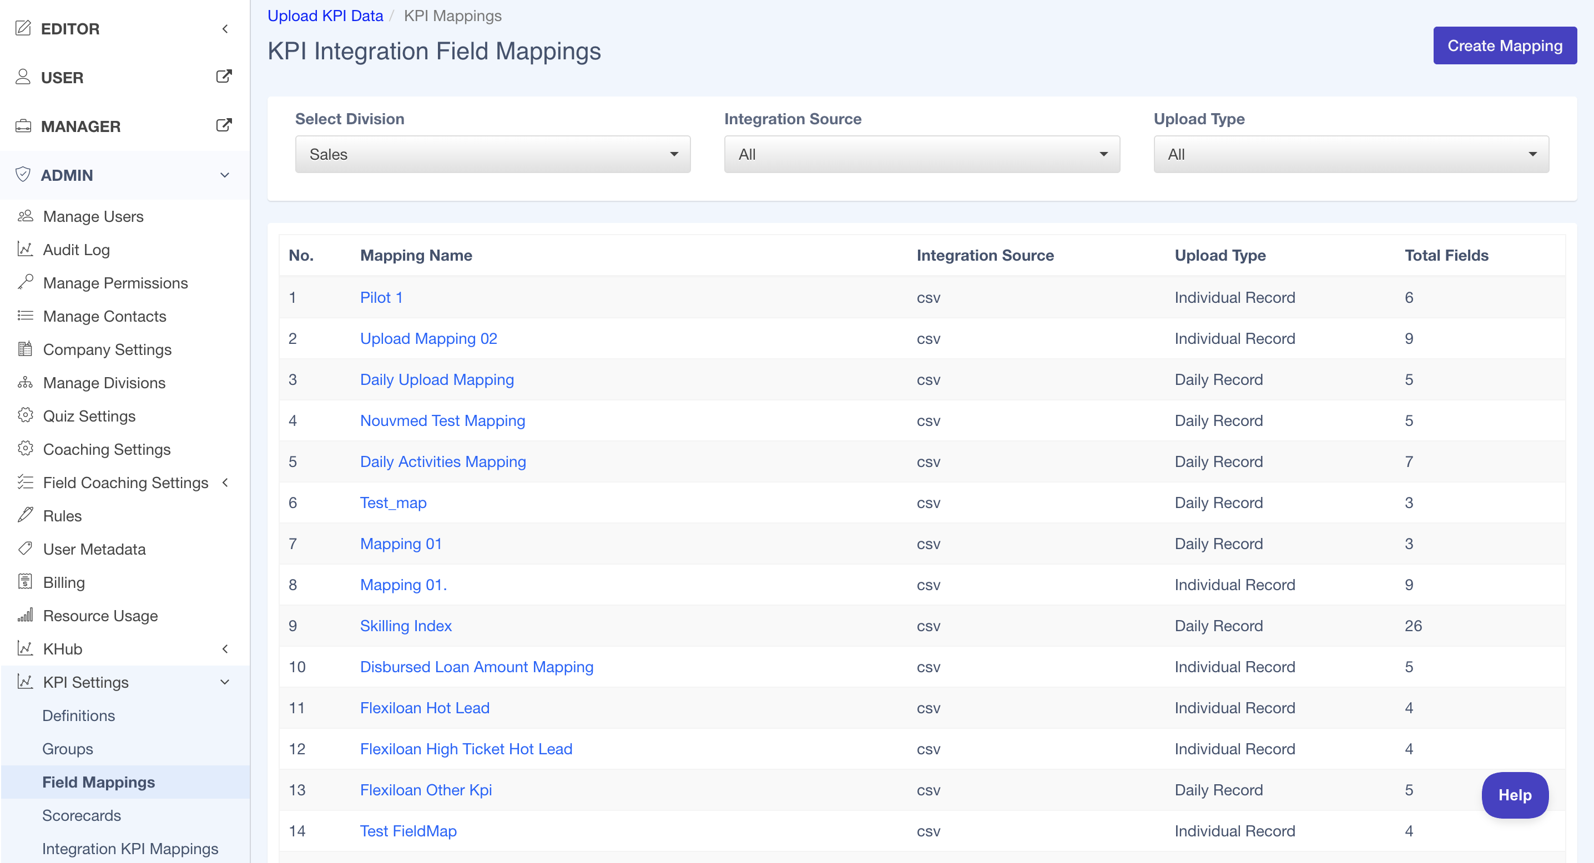Click the User Metadata tag icon

coord(25,549)
